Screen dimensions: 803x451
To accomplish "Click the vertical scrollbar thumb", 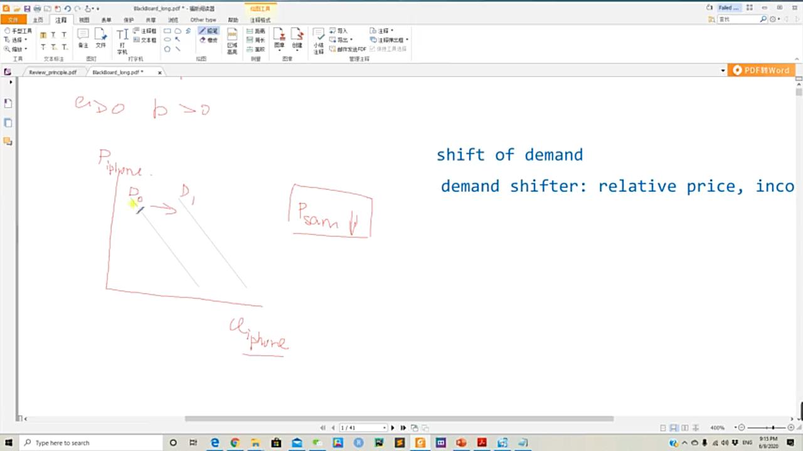I will pos(799,92).
